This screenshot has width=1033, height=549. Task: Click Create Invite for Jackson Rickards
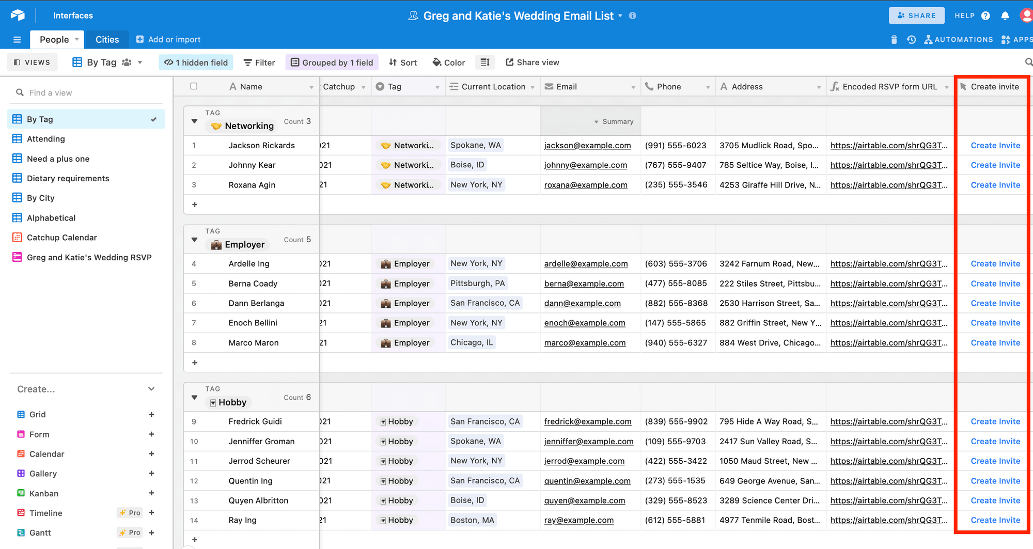click(995, 146)
